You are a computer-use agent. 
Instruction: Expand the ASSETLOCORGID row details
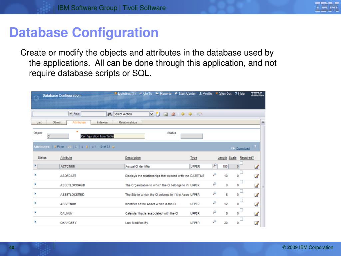35,184
